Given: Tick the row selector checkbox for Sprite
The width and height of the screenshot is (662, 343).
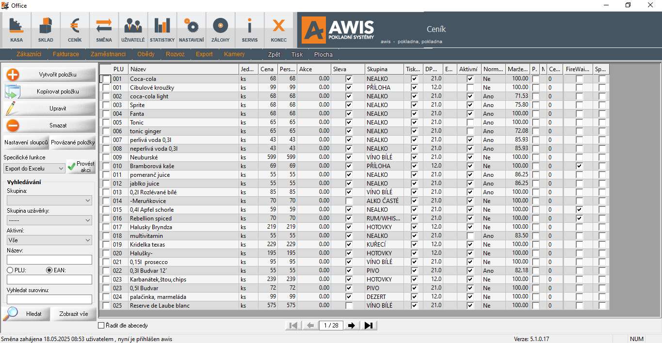Looking at the screenshot, I should (106, 105).
